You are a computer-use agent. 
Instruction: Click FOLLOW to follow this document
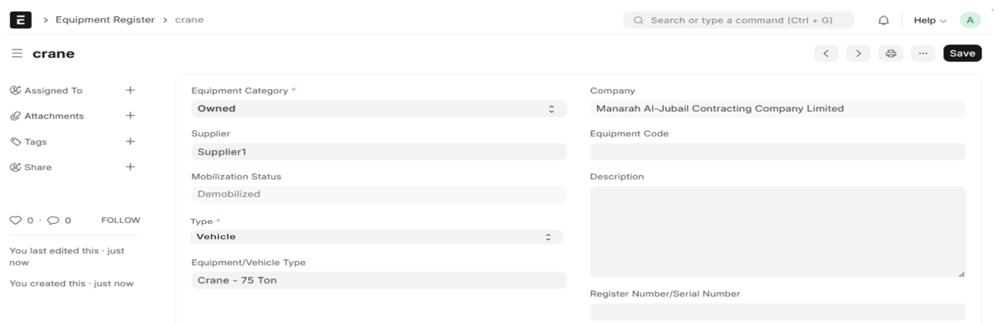coord(120,220)
